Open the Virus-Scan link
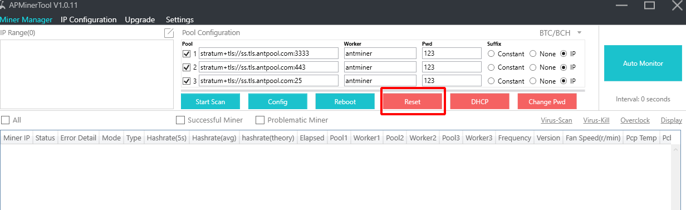The height and width of the screenshot is (210, 686). (556, 120)
